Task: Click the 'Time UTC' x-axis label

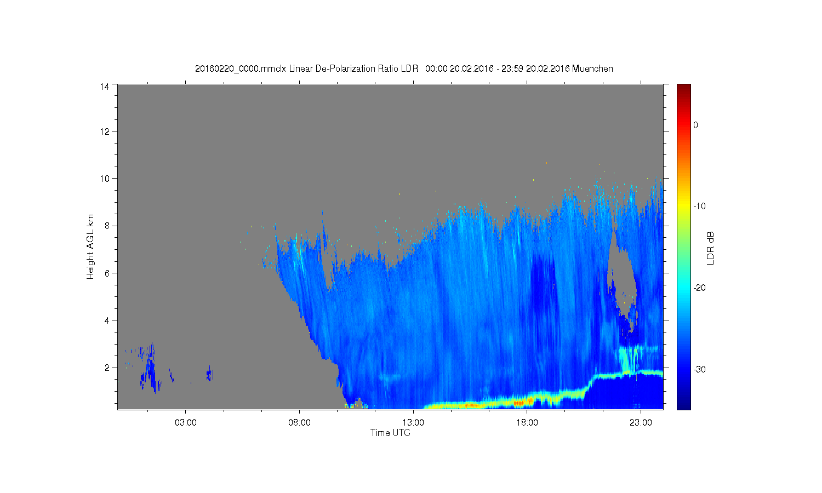Action: pyautogui.click(x=390, y=433)
